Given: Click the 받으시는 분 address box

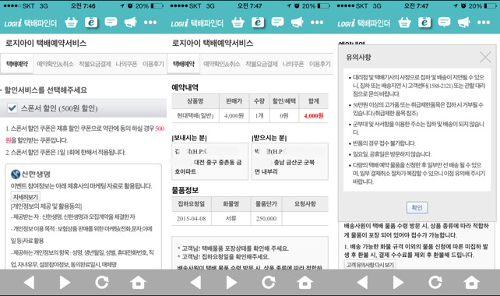Looking at the screenshot, I should pyautogui.click(x=290, y=161).
